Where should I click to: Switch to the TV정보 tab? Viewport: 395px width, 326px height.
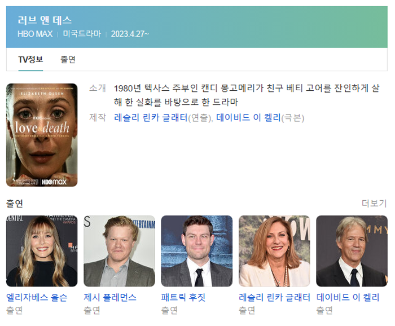tap(30, 60)
